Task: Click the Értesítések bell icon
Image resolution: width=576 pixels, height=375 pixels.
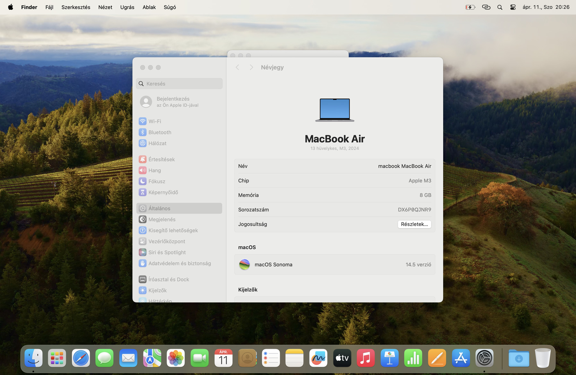Action: 142,159
